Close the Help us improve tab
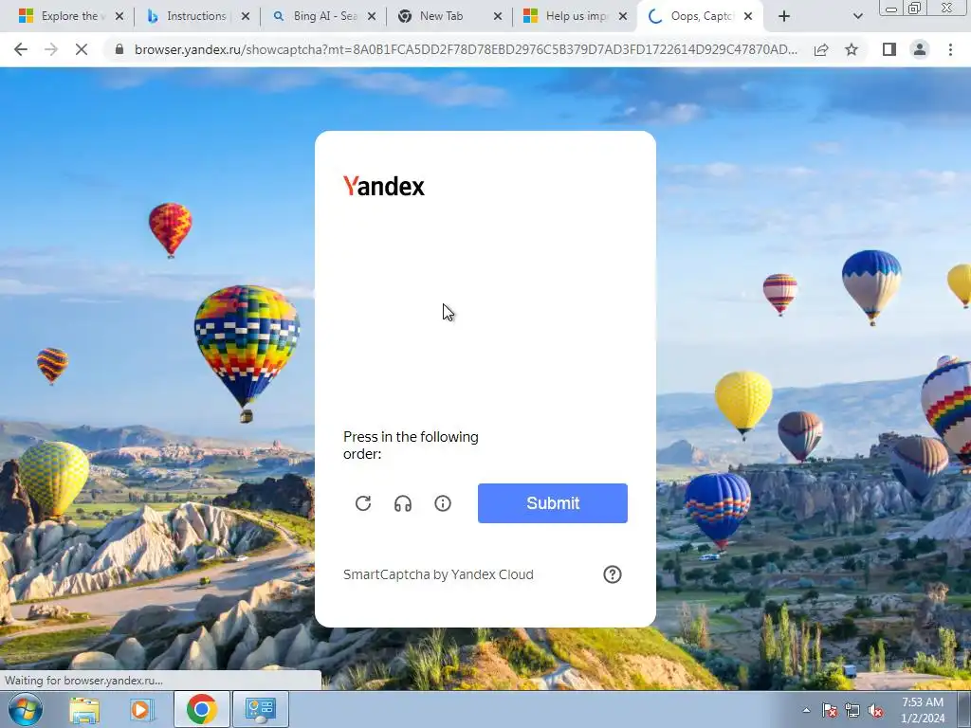The height and width of the screenshot is (728, 971). [x=624, y=16]
